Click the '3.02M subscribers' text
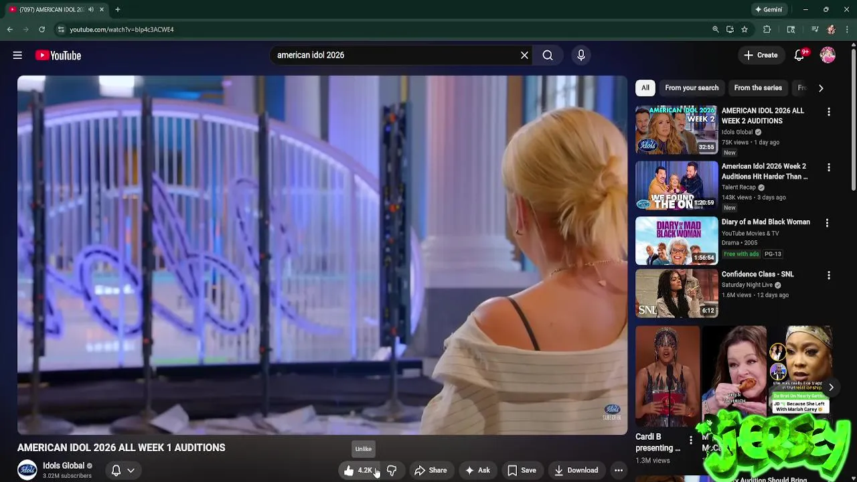857x482 pixels. tap(67, 476)
